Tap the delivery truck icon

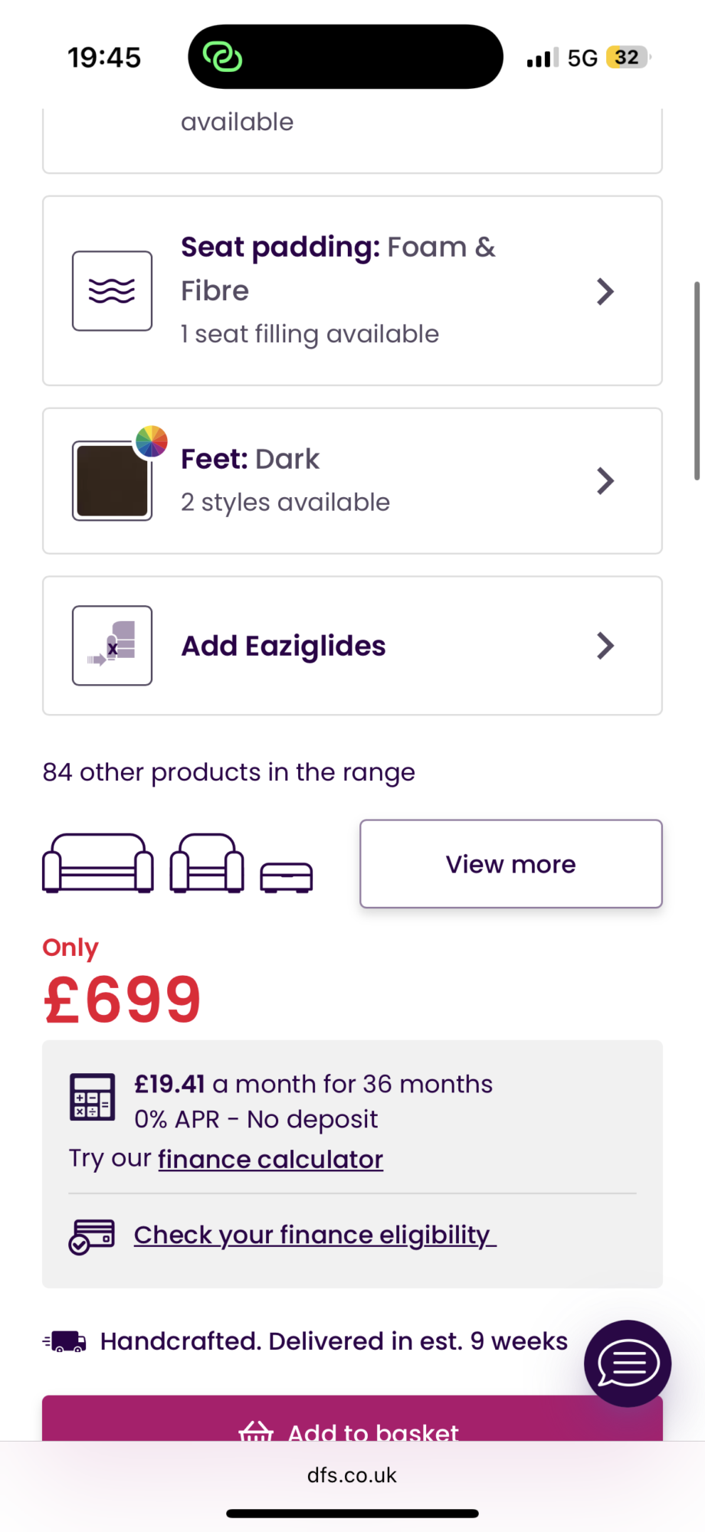(65, 1341)
